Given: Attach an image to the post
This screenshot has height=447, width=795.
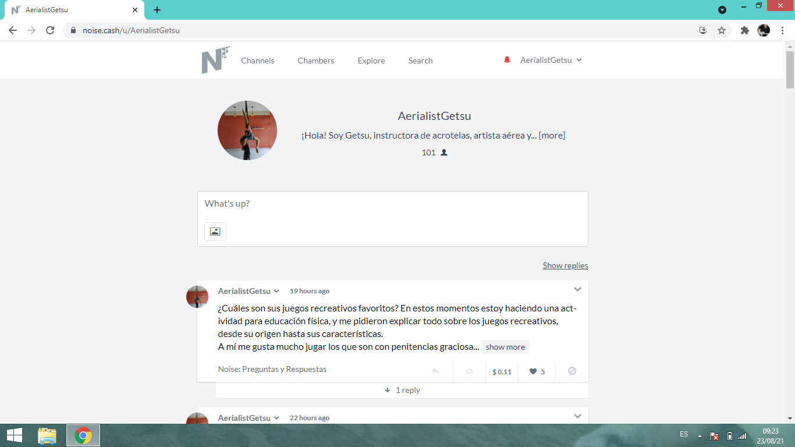Looking at the screenshot, I should click(x=215, y=232).
